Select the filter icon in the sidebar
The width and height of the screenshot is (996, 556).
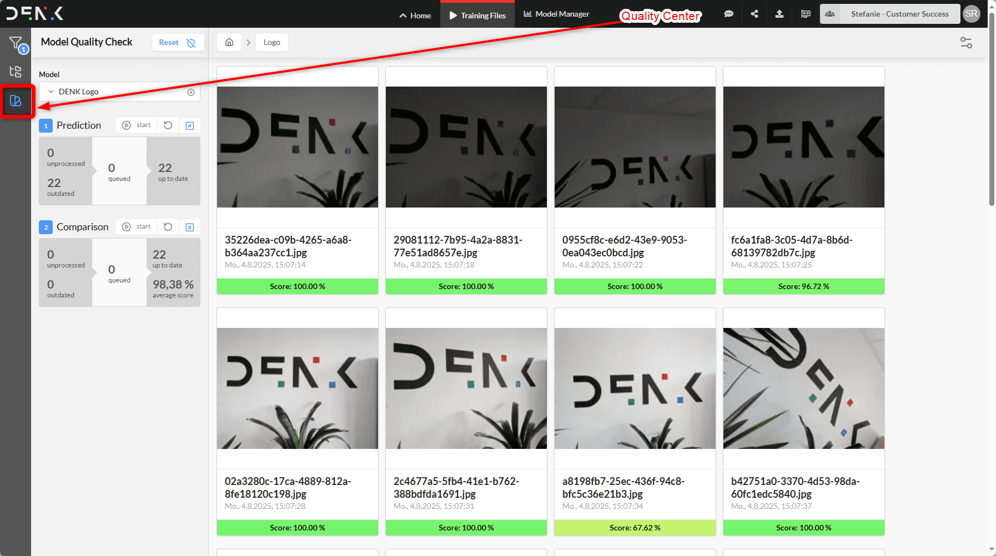[15, 42]
